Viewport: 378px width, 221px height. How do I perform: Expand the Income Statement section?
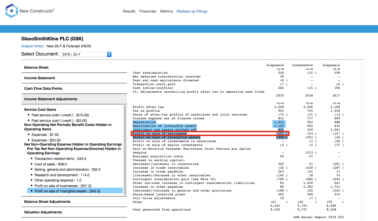74,78
